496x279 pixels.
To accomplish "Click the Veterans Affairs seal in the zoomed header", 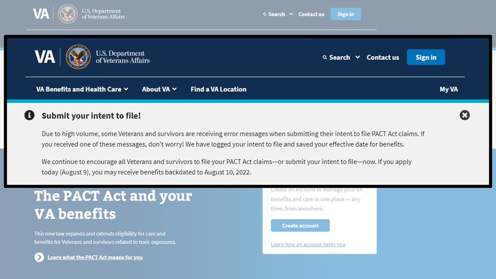I will click(78, 57).
